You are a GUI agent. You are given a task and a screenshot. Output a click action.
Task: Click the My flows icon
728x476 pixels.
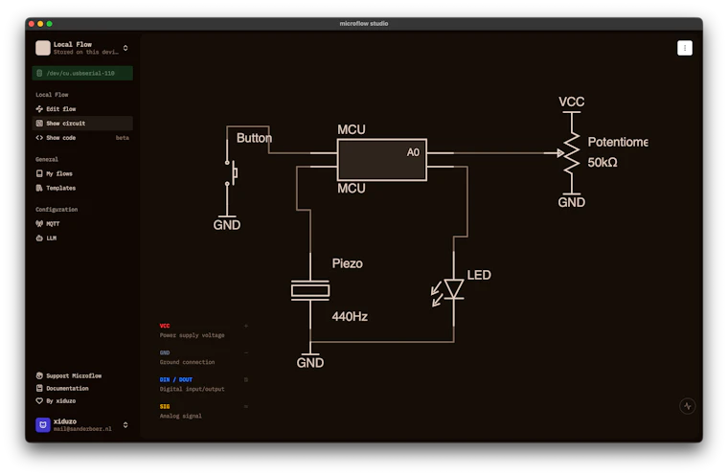click(x=39, y=173)
